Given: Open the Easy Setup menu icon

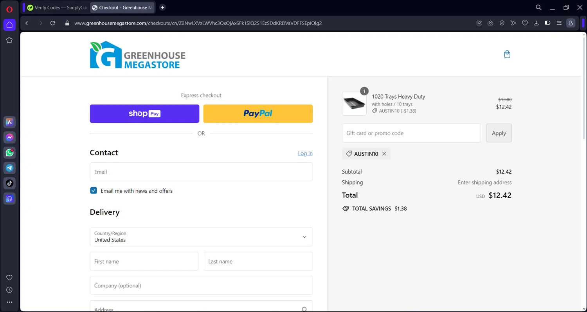Looking at the screenshot, I should [x=559, y=23].
